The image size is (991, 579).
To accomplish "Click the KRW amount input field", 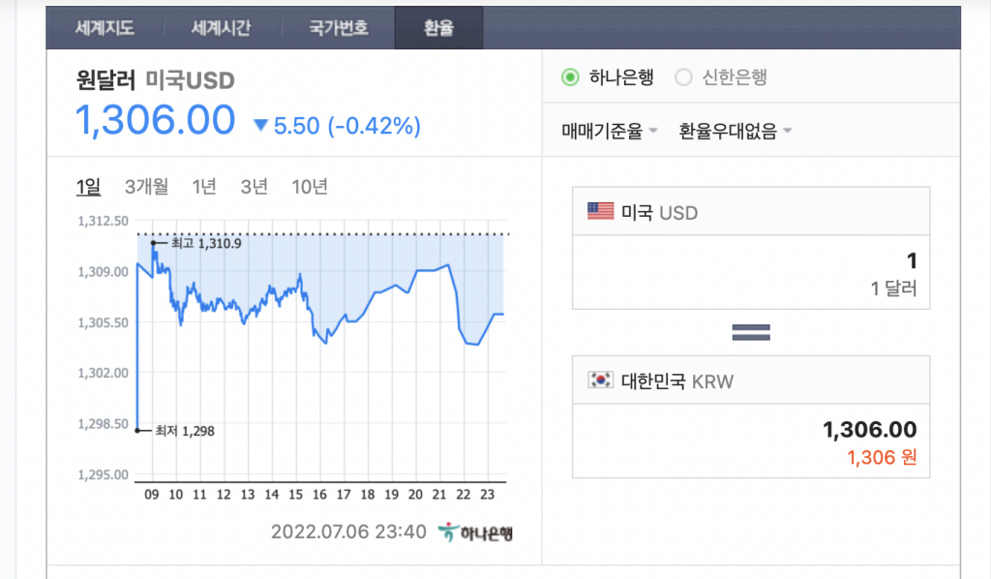I will click(x=751, y=441).
